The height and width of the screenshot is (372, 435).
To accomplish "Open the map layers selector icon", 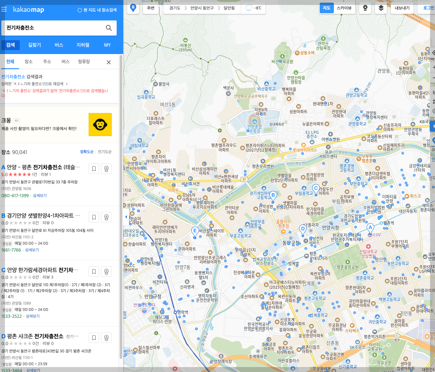I will pyautogui.click(x=381, y=8).
